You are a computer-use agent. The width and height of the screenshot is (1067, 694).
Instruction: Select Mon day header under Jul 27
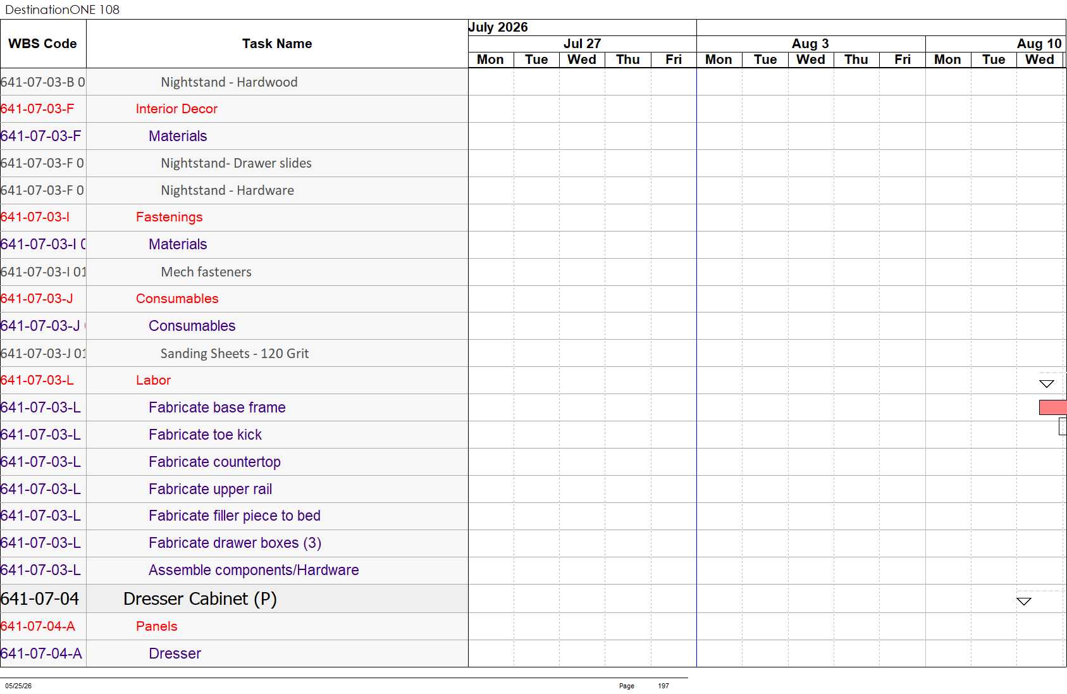491,59
